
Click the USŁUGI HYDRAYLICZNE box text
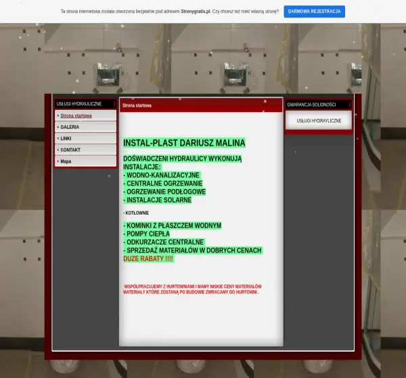tap(319, 121)
